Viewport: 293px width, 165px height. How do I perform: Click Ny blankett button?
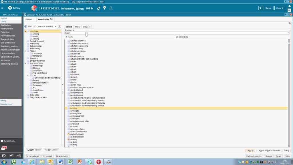tap(47, 156)
